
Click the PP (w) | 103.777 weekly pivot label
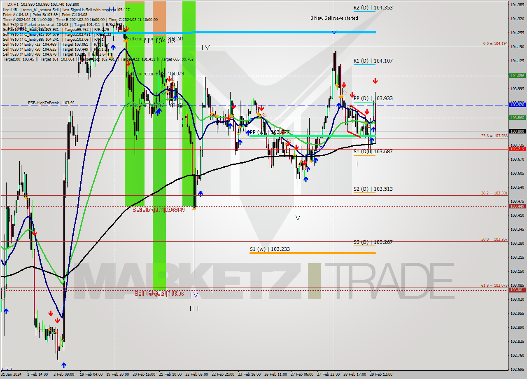pyautogui.click(x=270, y=132)
